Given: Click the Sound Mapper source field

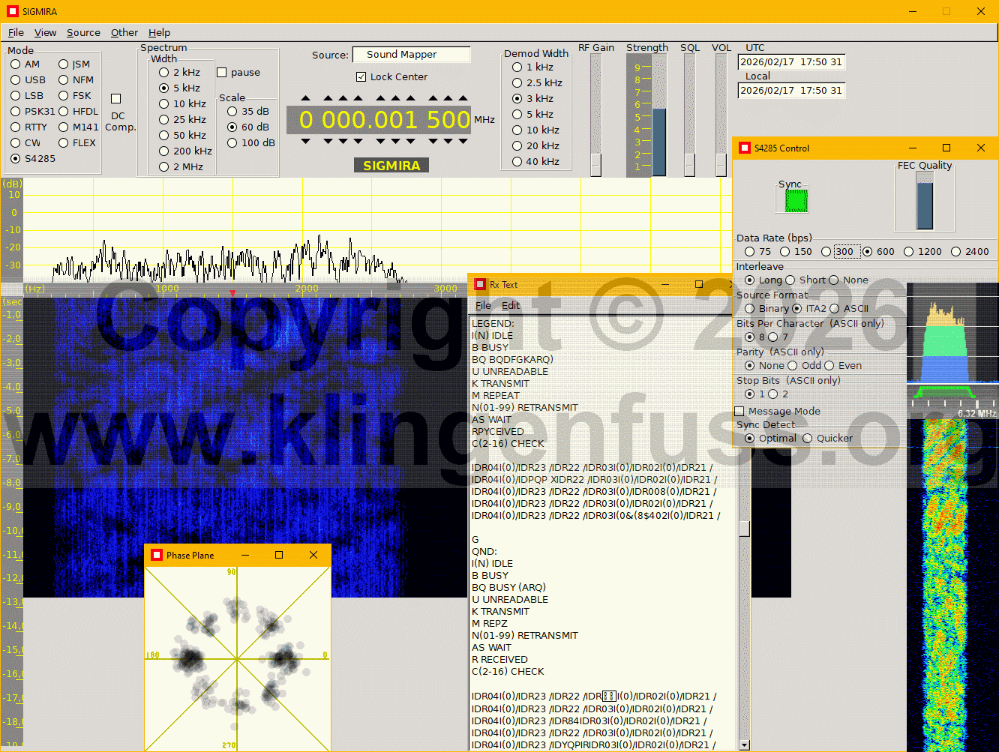Looking at the screenshot, I should [411, 55].
